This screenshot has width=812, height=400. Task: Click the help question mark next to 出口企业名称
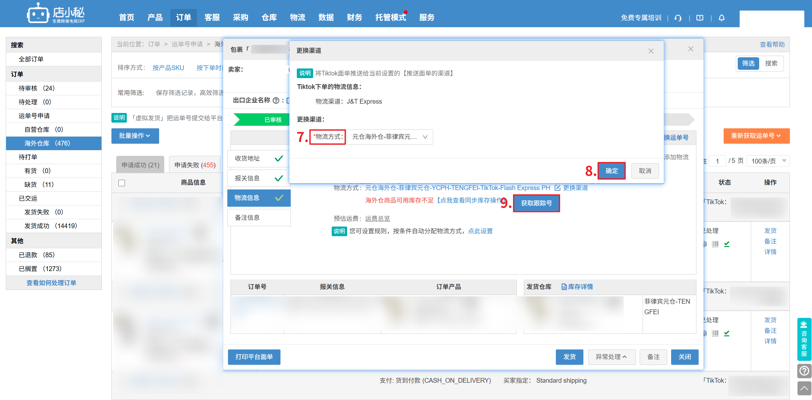coord(276,100)
